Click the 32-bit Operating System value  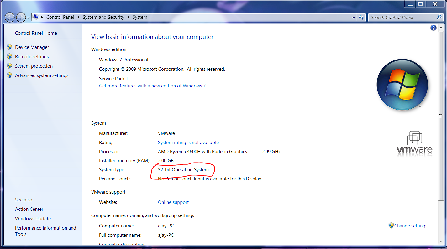coord(183,170)
